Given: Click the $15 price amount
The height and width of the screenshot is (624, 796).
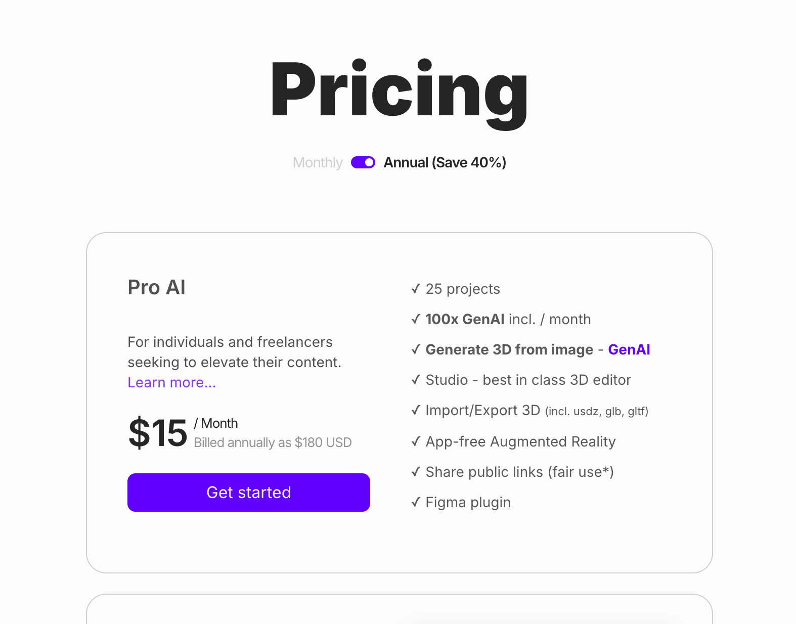Looking at the screenshot, I should point(158,433).
